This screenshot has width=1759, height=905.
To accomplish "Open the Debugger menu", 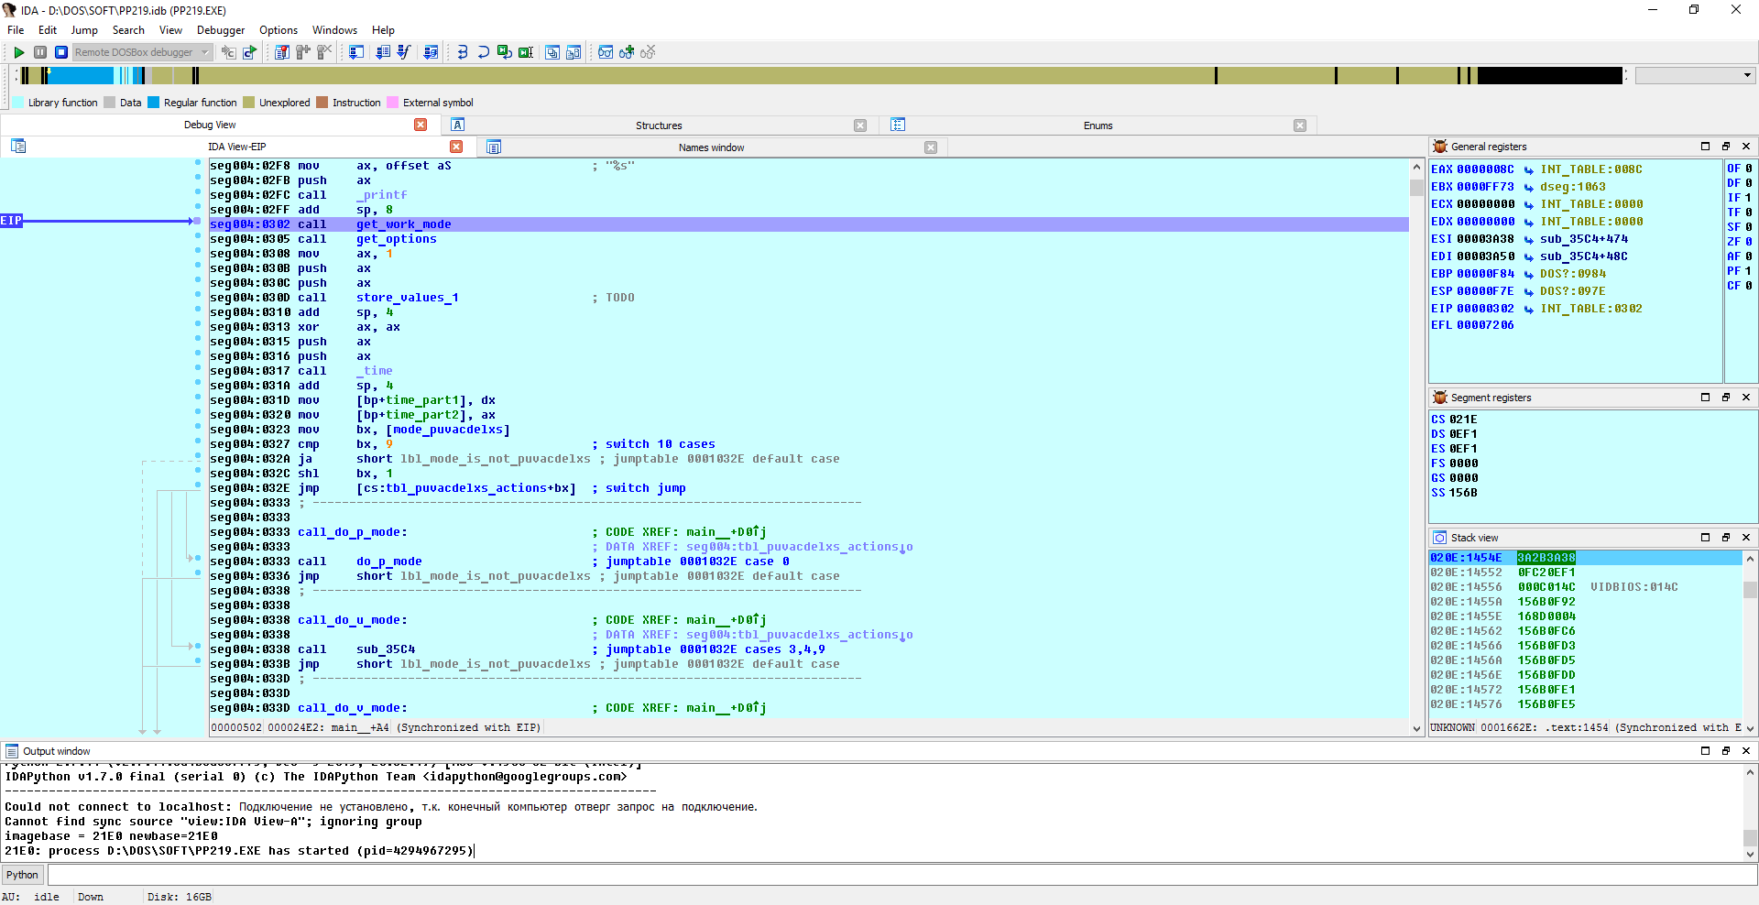I will [x=221, y=30].
